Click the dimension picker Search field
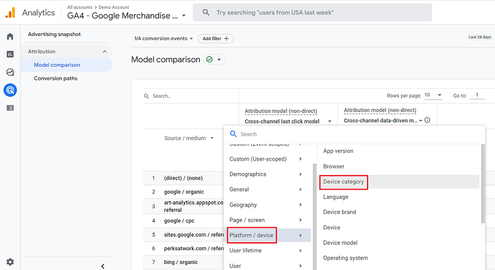Image resolution: width=495 pixels, height=270 pixels. click(x=354, y=134)
